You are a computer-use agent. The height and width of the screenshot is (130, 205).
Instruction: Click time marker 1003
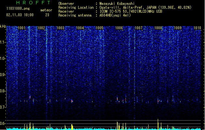point(61,28)
